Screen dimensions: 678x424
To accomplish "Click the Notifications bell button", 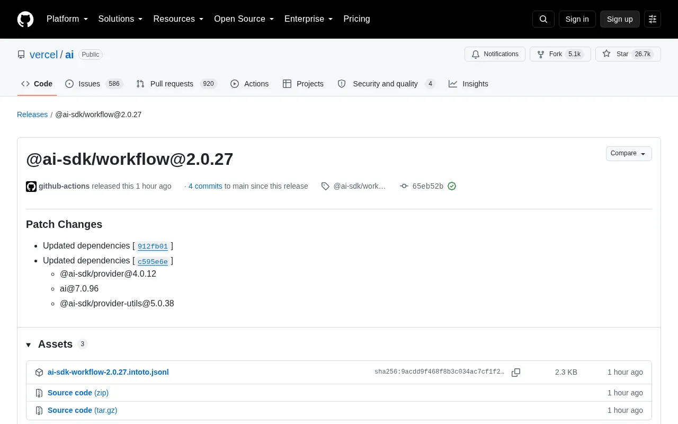I will [x=495, y=54].
